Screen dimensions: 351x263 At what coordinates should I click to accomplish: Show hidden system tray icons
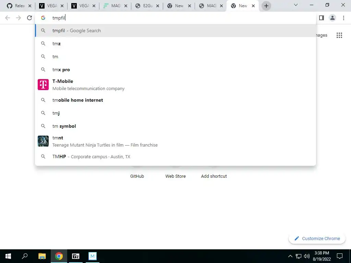pos(290,256)
